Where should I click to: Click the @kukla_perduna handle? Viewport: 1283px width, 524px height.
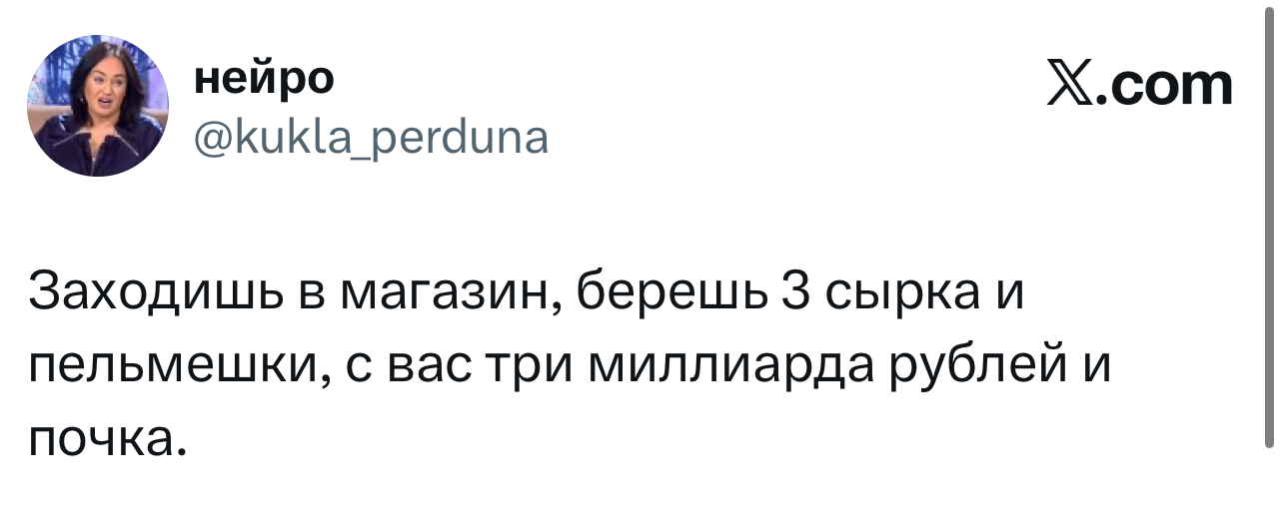pos(370,136)
